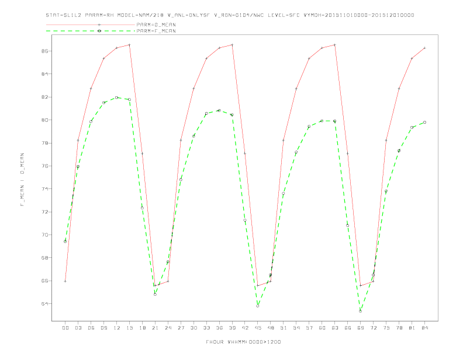
Task: Click x-axis tick label 18
Action: click(142, 328)
